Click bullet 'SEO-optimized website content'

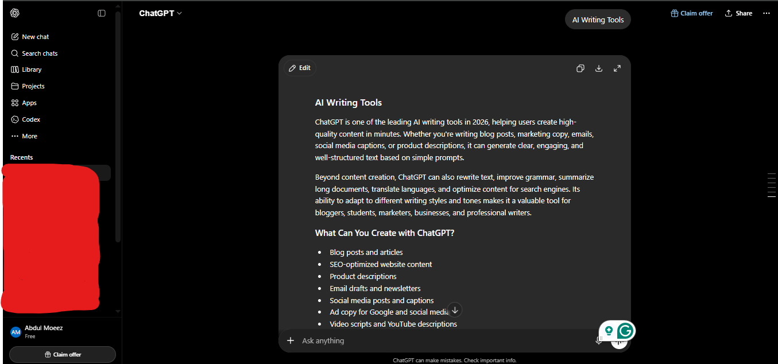tap(381, 264)
